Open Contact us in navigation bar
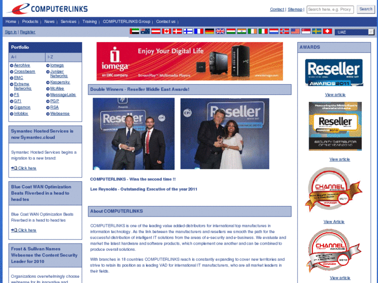Screen dimensions: 378x283 pyautogui.click(x=166, y=21)
